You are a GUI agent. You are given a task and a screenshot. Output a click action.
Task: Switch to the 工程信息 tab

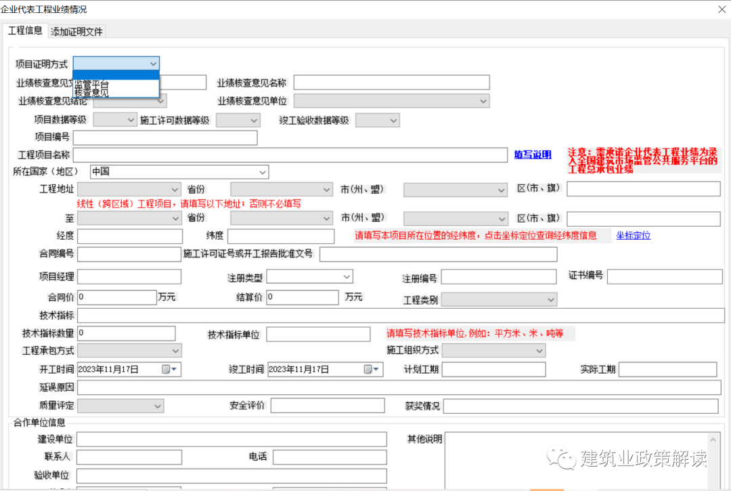coord(25,30)
